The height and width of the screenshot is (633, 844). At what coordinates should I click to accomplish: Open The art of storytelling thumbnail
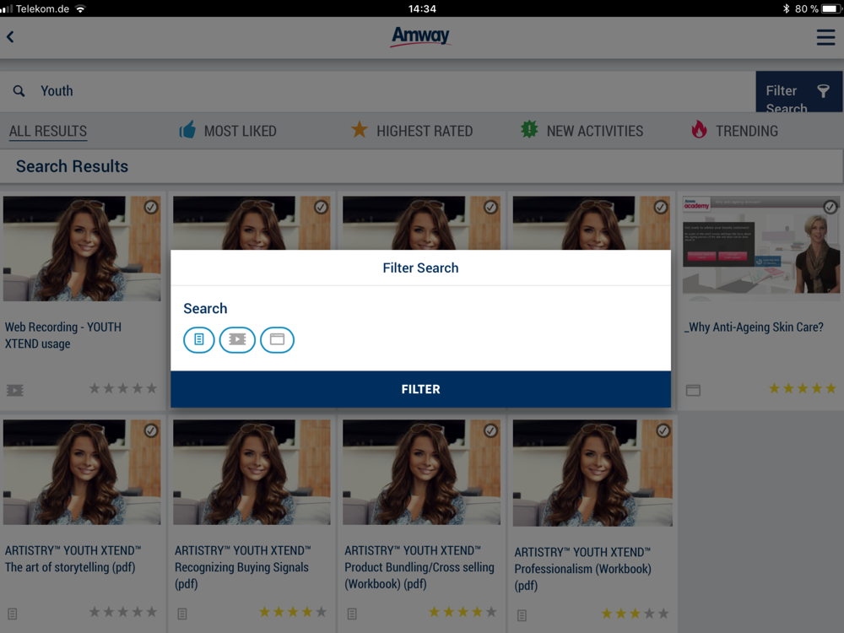(x=82, y=472)
